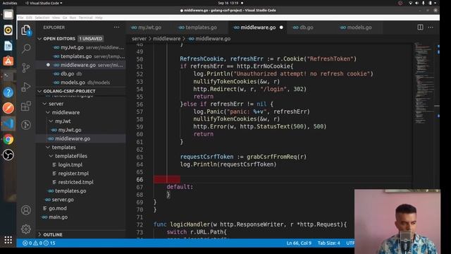Click Ln 66, Col 9 status entry

pyautogui.click(x=299, y=243)
